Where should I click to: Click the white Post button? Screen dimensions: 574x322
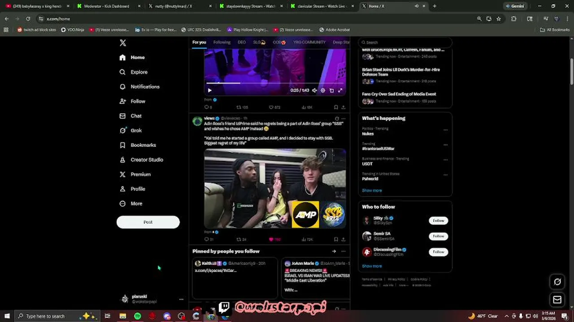tap(148, 222)
